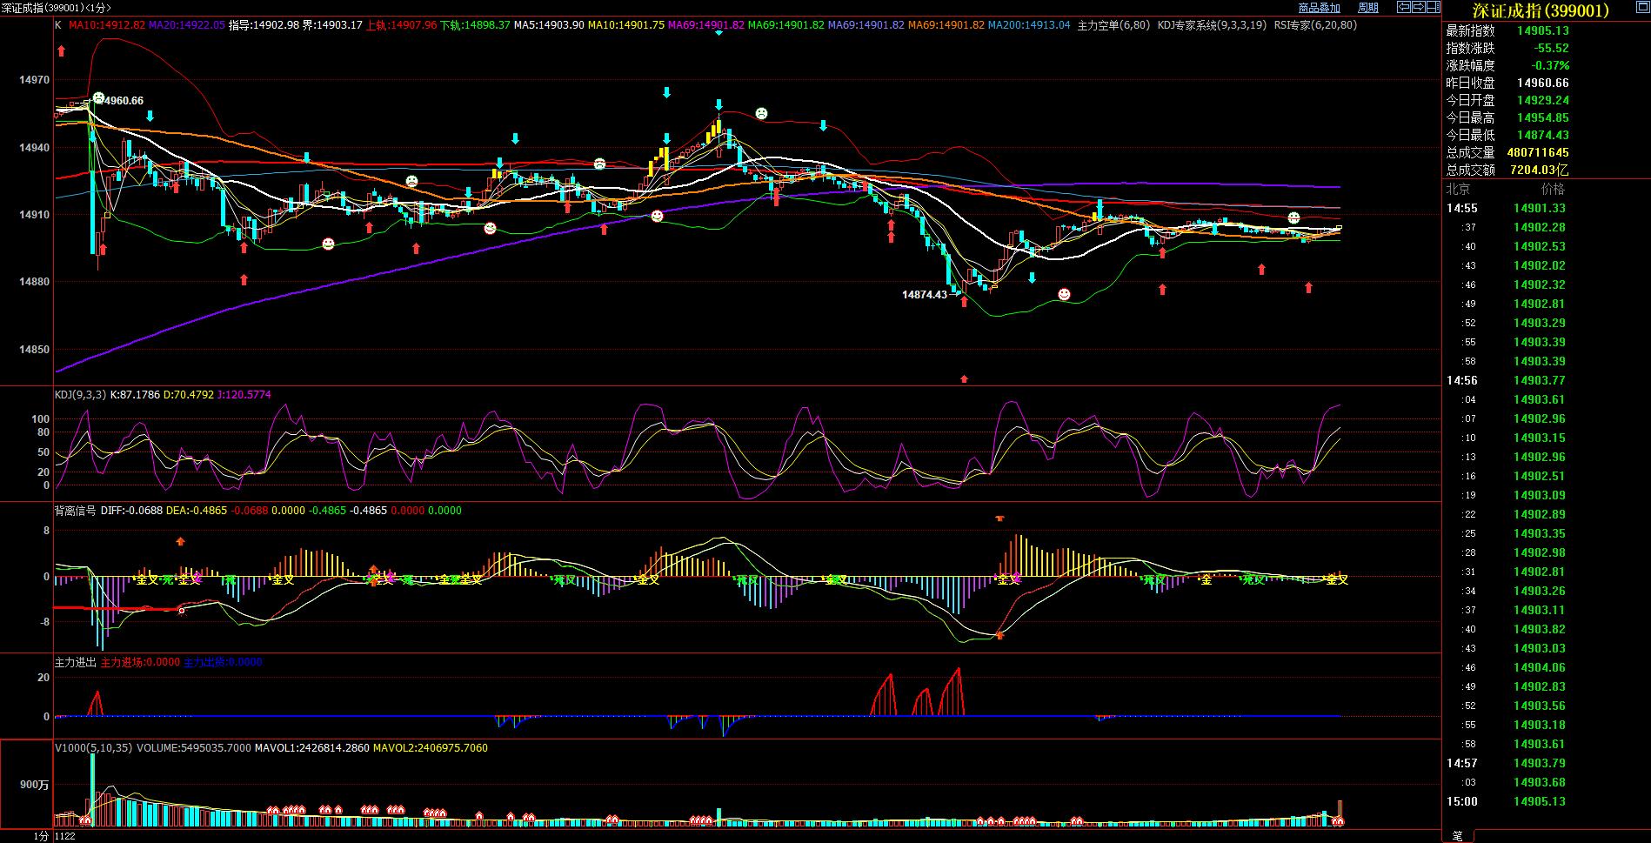Select the 笔 tab below the tick list

point(1458,836)
